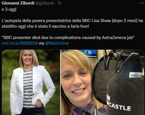Click the 'AstraZeneca jab' phrase in tweet
145x115 pixels.
point(118,38)
